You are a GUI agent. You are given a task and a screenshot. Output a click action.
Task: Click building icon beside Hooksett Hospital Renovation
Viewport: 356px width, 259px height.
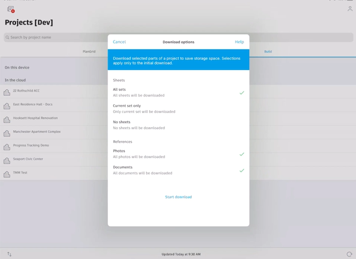pos(7,120)
